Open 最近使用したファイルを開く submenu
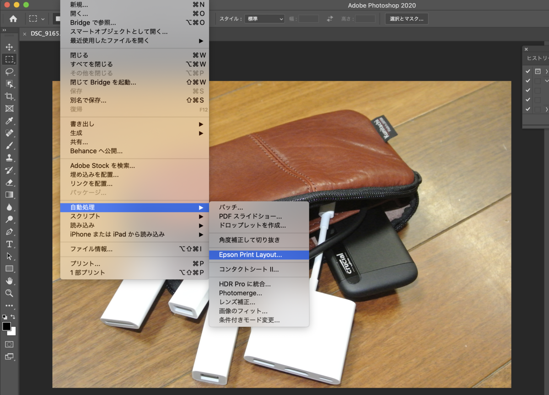Viewport: 549px width, 395px height. click(x=135, y=41)
